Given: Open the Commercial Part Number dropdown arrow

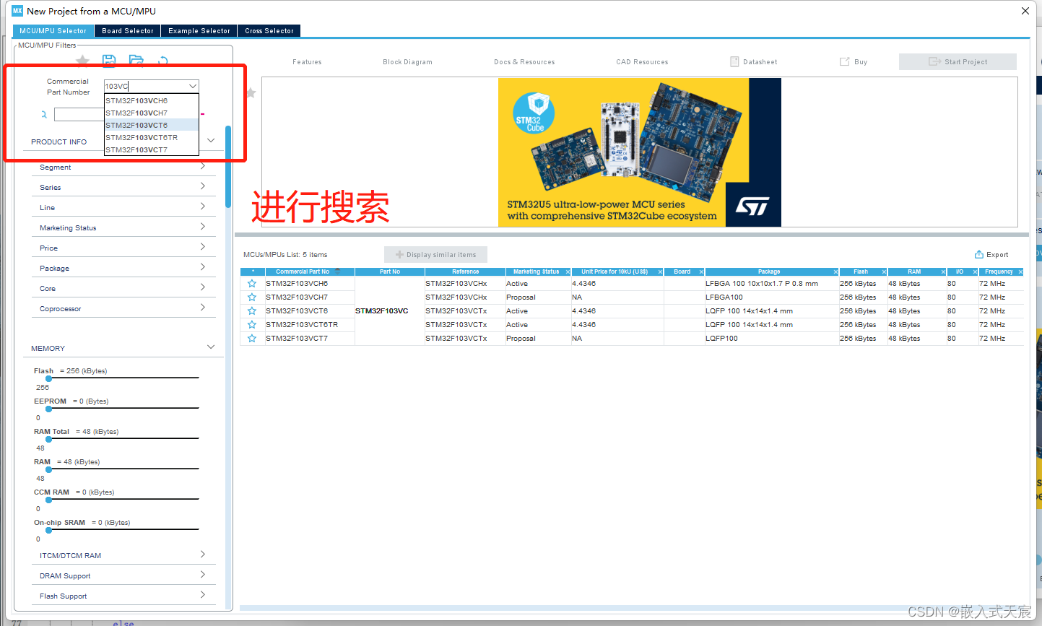Looking at the screenshot, I should [x=192, y=86].
